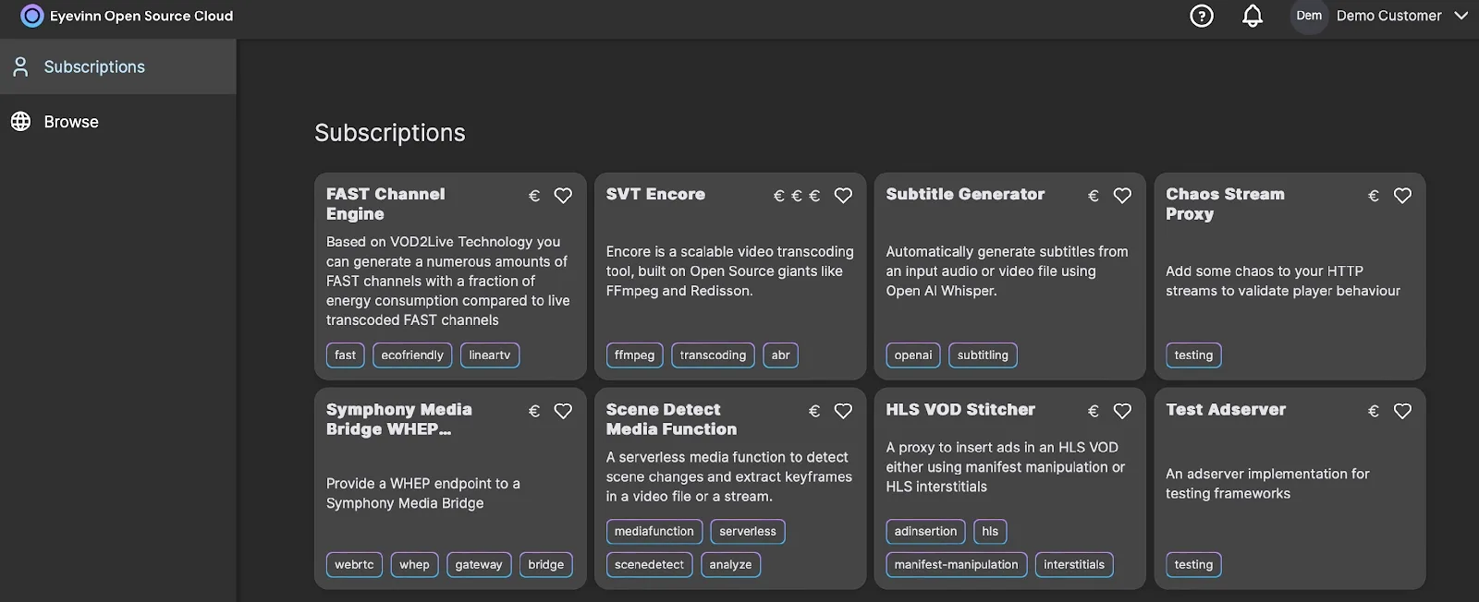The height and width of the screenshot is (602, 1479).
Task: Click the euro icon on Subtitle Generator
Action: (x=1094, y=196)
